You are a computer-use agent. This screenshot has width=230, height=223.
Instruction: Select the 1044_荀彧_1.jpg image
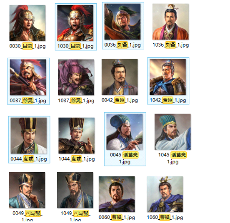77,136
